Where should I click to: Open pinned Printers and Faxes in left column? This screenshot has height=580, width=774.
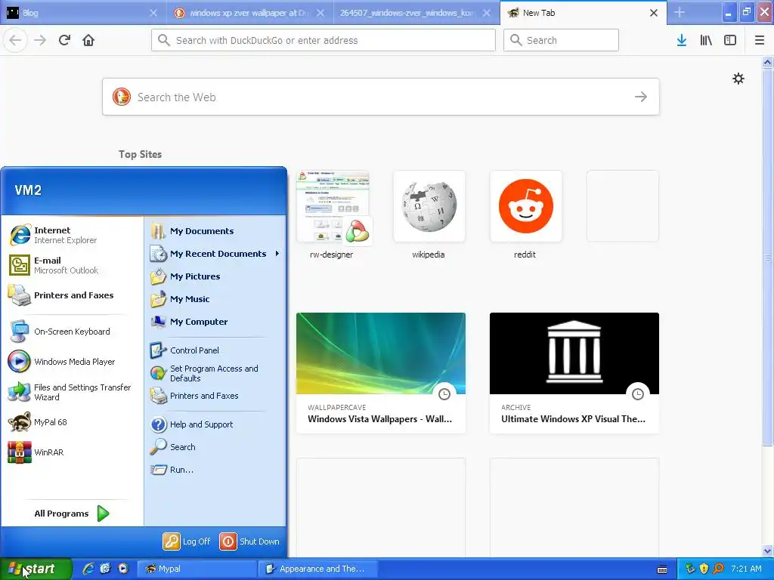click(x=72, y=295)
